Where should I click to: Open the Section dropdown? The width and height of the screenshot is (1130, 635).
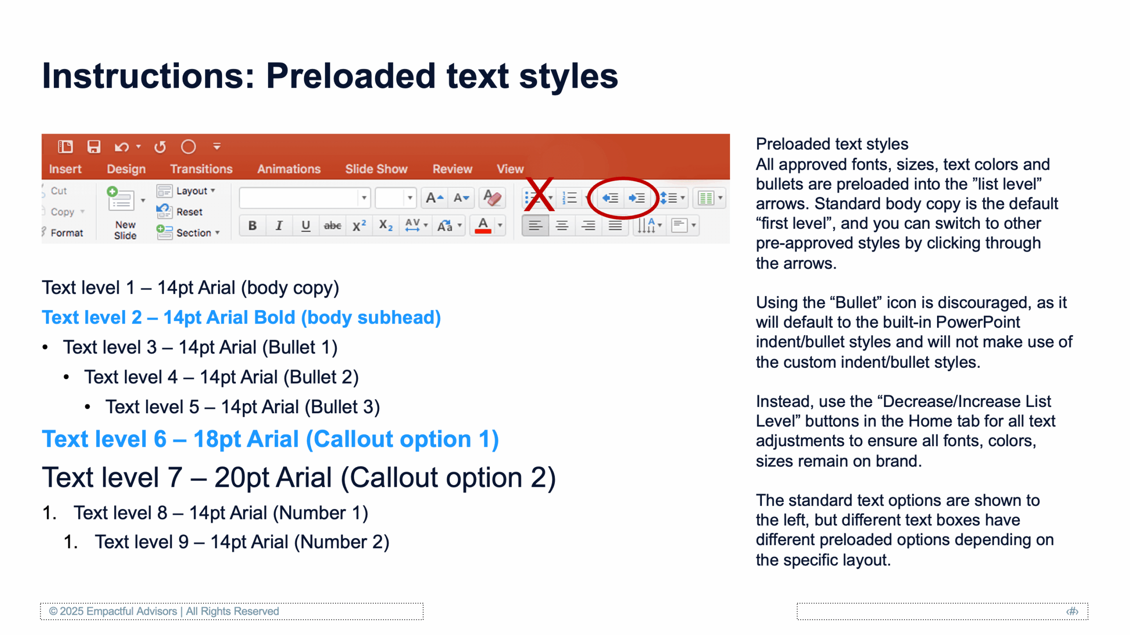[x=193, y=232]
